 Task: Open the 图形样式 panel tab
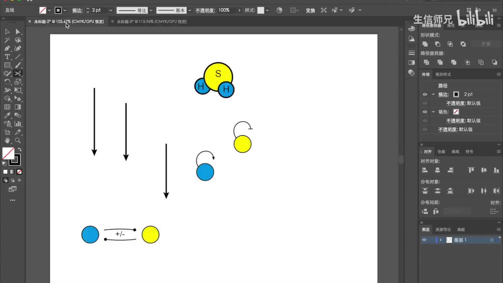(x=443, y=74)
